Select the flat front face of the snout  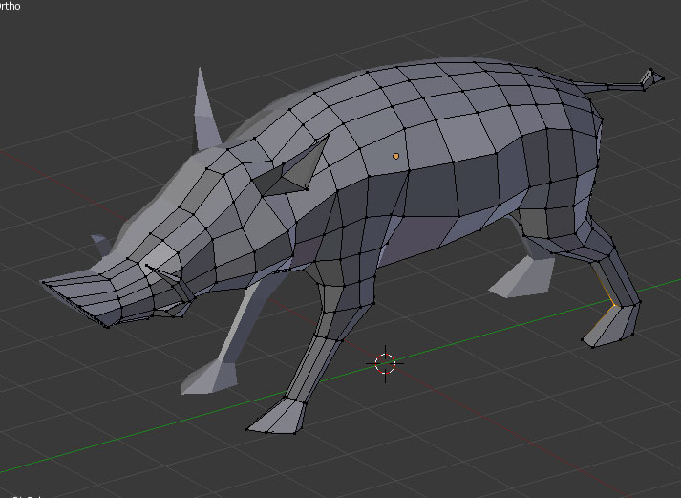[x=74, y=304]
